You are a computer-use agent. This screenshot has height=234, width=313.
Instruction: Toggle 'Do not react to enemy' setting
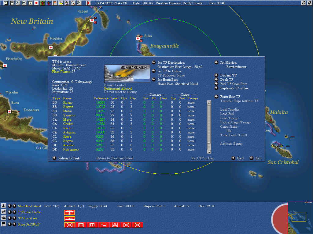pos(120,92)
